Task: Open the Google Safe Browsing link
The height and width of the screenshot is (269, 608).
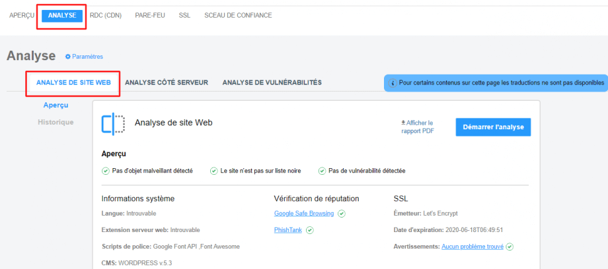Action: pos(304,213)
